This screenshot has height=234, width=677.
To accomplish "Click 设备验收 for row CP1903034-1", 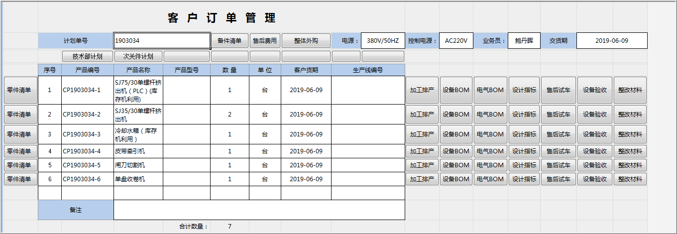I will 595,90.
